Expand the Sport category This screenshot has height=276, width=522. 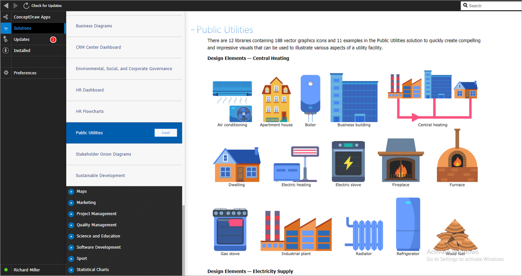[71, 258]
